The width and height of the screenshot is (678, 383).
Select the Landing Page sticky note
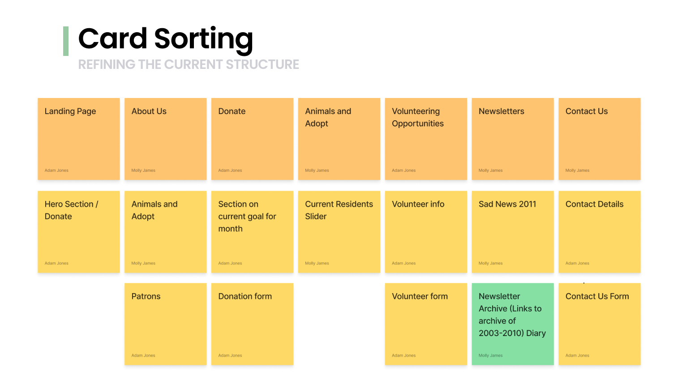(79, 139)
